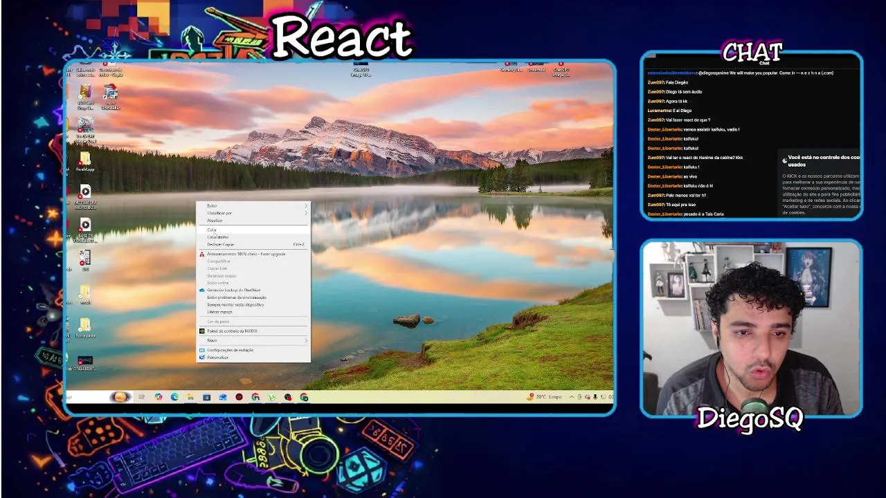The width and height of the screenshot is (886, 498).
Task: Click Armazenamento 100% cheio warning entry
Action: 253,254
